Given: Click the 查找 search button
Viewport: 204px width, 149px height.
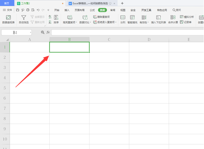Looking at the screenshot, I should tap(177, 10).
